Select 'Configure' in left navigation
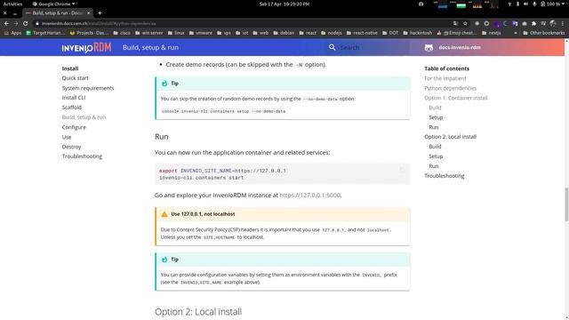This screenshot has width=569, height=320. coord(74,127)
